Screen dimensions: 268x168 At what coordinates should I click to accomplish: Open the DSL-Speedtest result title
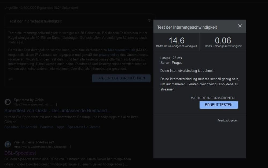point(20,153)
